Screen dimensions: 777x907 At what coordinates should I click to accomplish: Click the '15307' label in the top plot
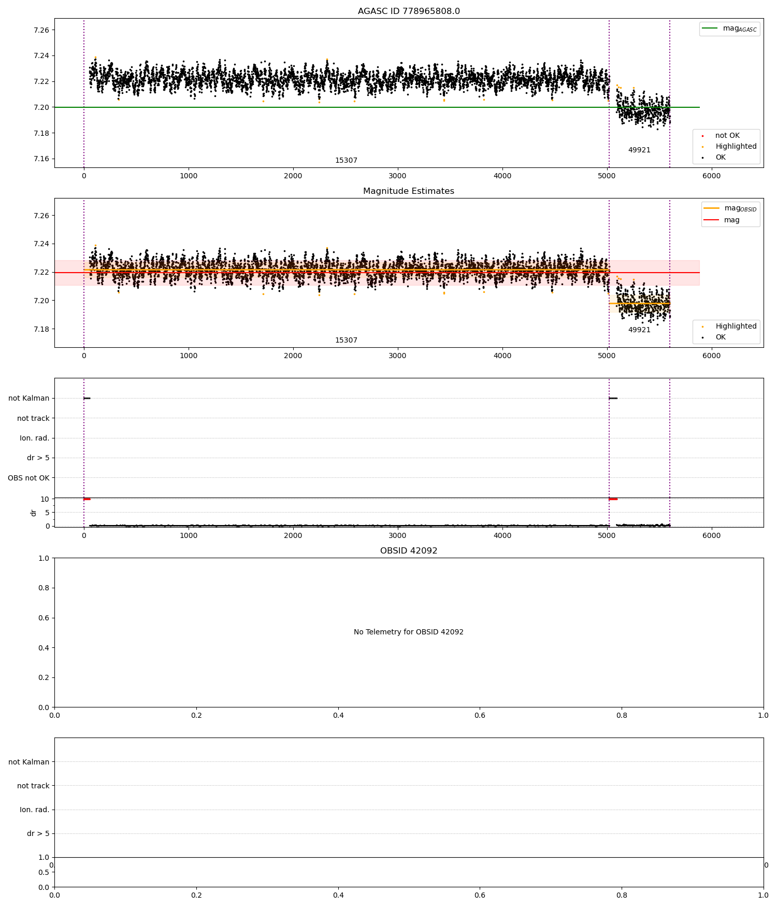[346, 161]
